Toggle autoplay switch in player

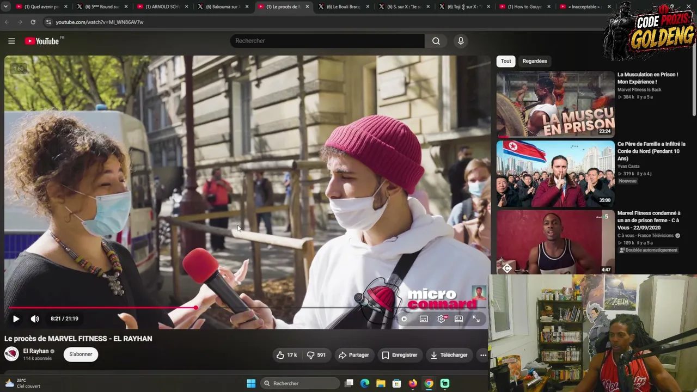pyautogui.click(x=404, y=319)
